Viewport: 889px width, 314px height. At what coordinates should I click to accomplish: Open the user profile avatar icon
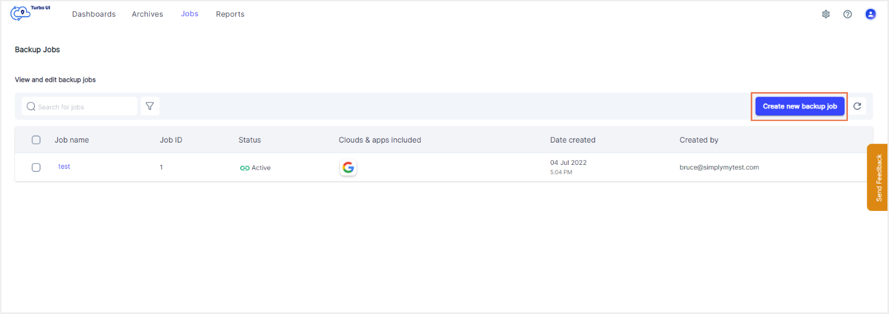tap(871, 14)
